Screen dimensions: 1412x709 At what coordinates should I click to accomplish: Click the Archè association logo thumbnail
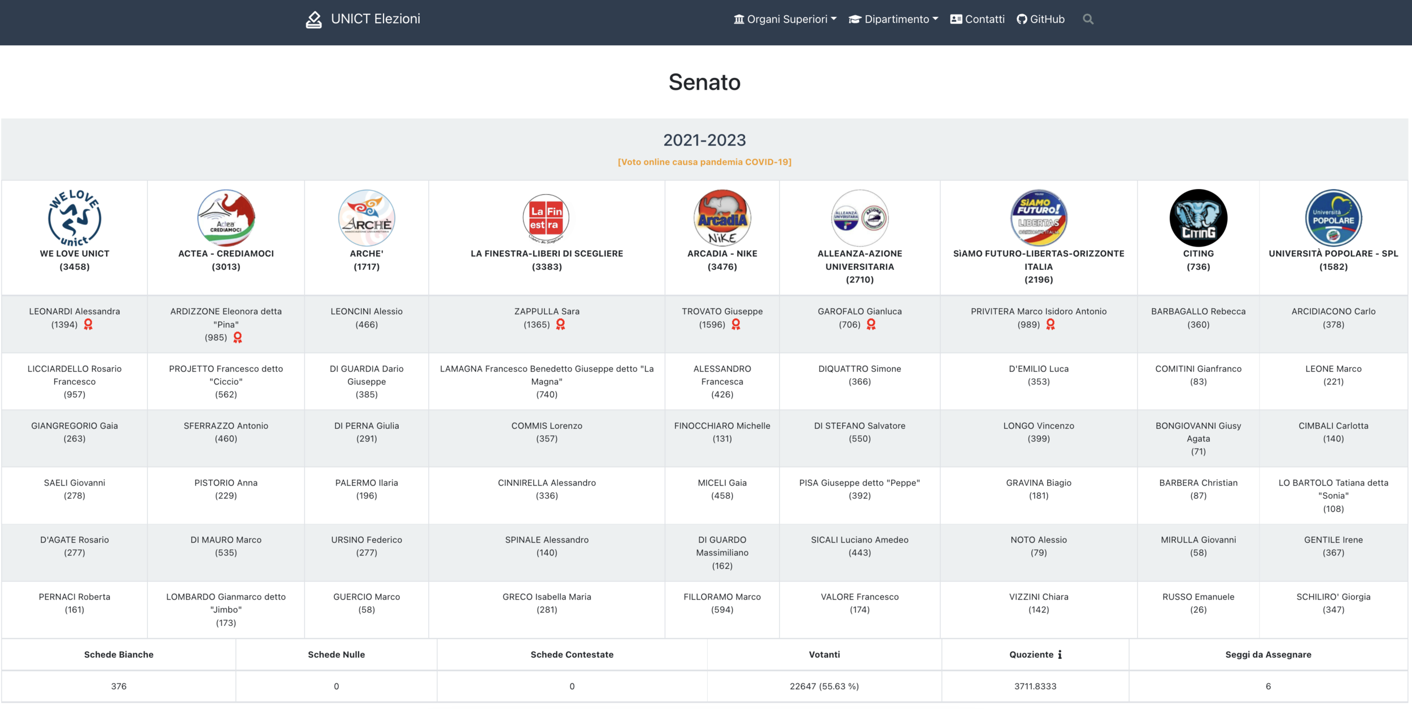tap(367, 218)
